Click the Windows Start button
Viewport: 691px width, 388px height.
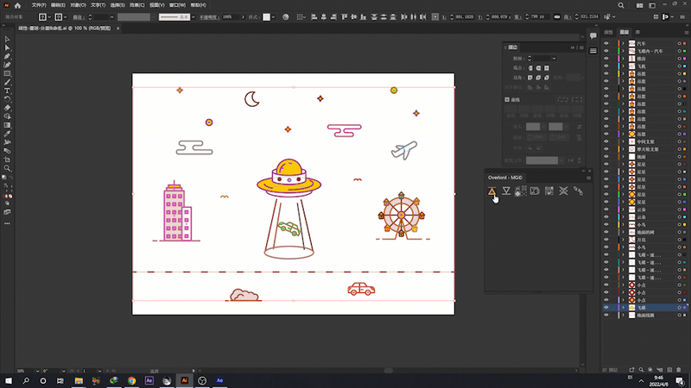tap(9, 380)
